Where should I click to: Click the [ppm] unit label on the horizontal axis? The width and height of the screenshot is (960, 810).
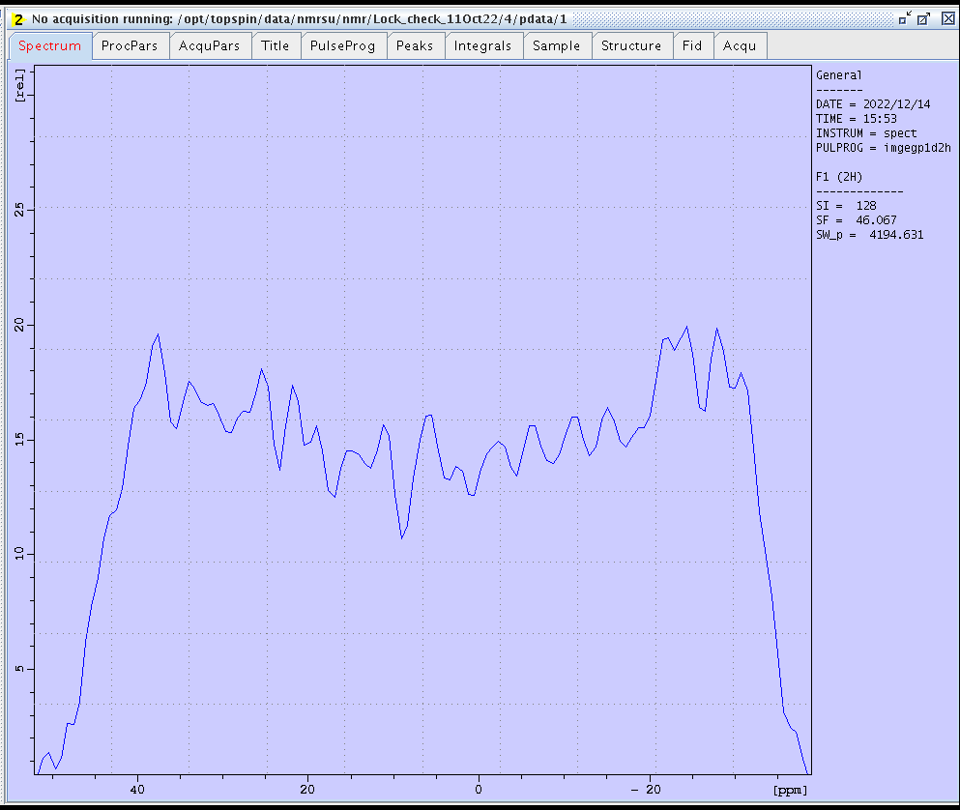[x=789, y=790]
